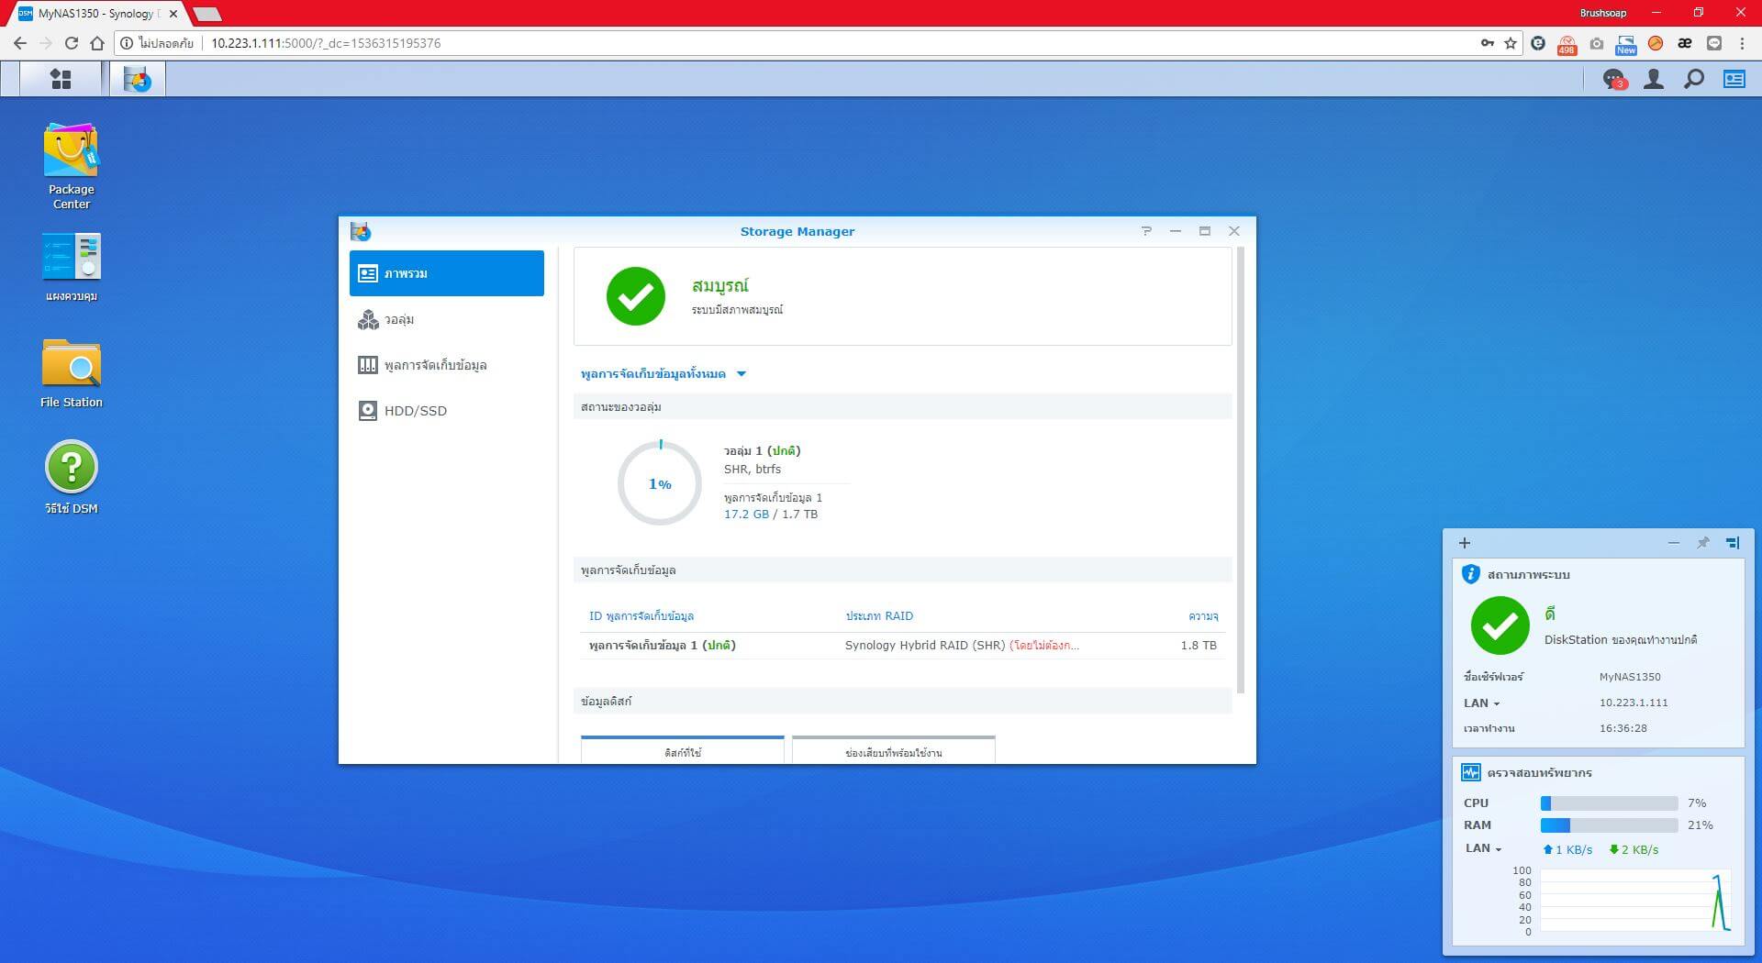Viewport: 1762px width, 963px height.
Task: Select the used disks tab
Action: (683, 749)
